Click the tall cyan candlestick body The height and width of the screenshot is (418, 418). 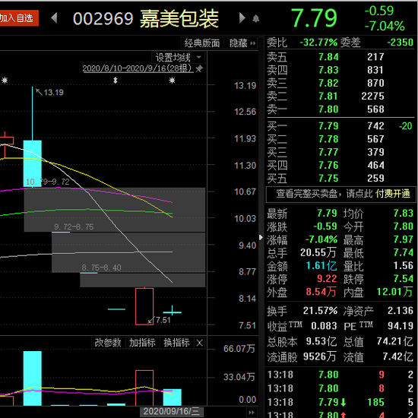(x=33, y=163)
